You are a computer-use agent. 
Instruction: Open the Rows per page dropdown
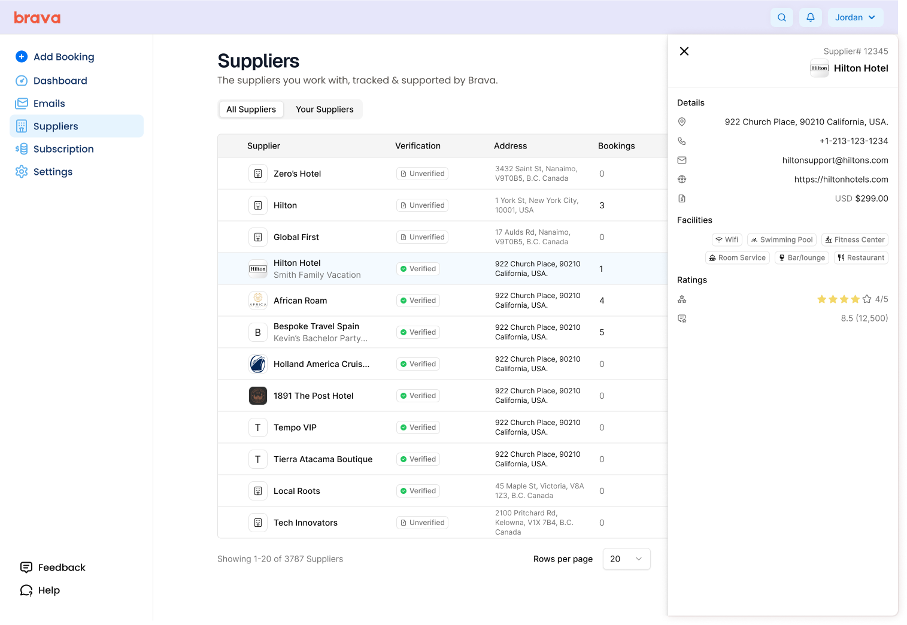tap(626, 559)
